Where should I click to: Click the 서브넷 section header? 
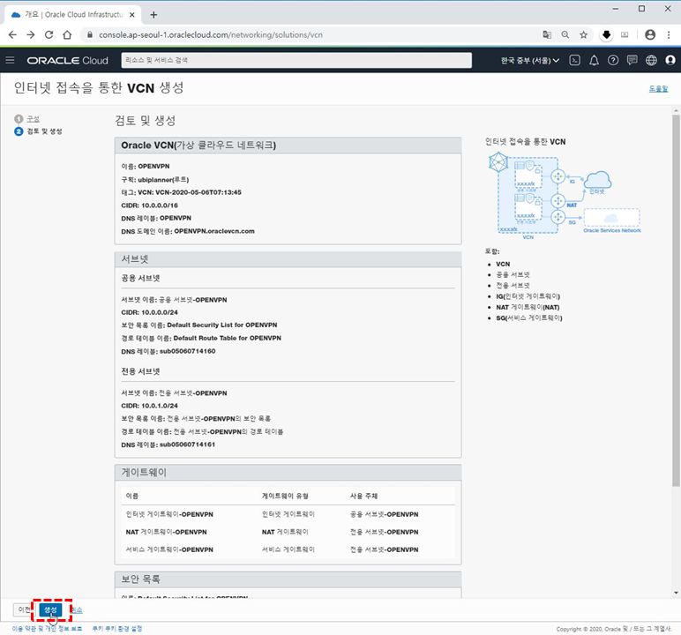(x=288, y=259)
